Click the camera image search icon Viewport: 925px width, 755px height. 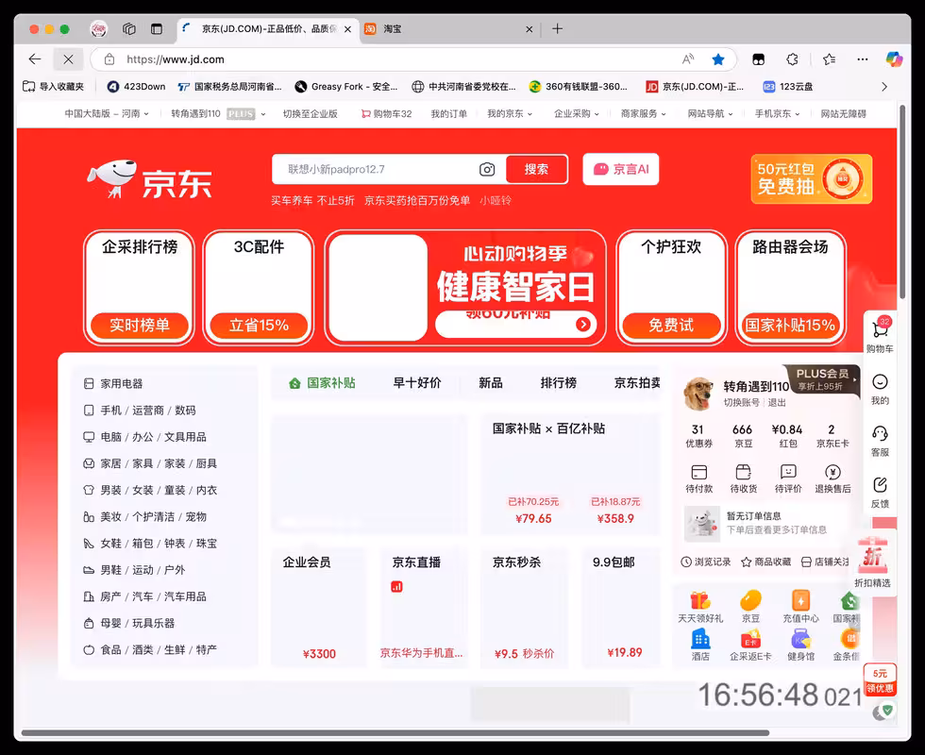[487, 169]
